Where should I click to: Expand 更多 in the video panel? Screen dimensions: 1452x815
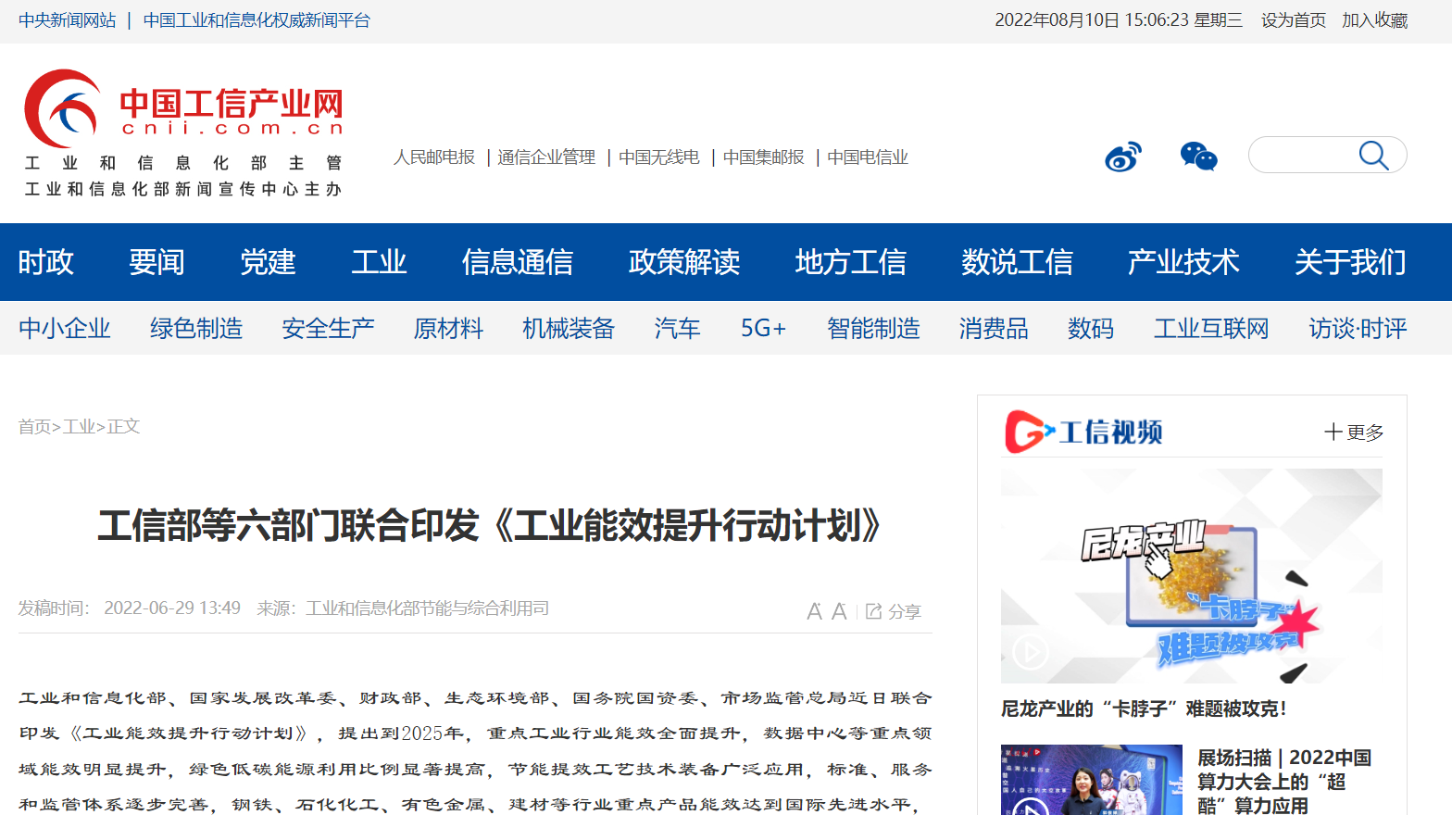point(1354,433)
